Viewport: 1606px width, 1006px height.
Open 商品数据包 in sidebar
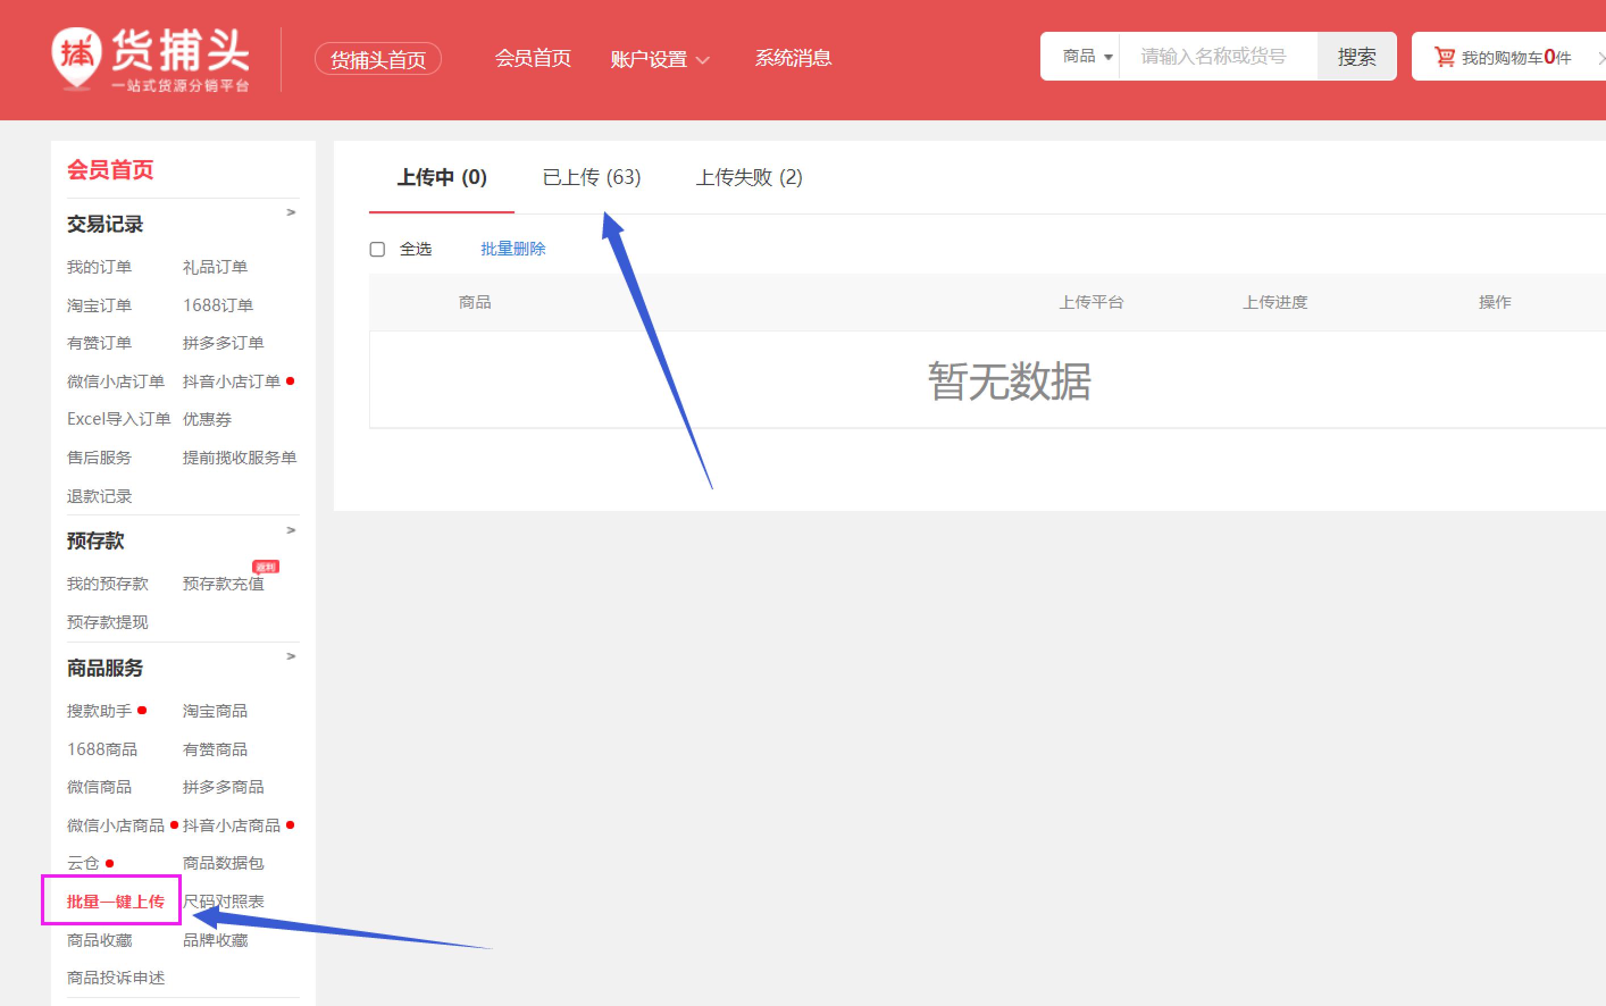[x=223, y=864]
